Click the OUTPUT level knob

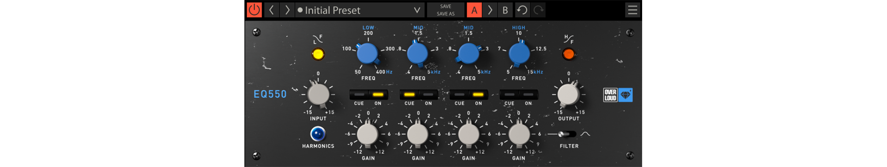tap(568, 94)
